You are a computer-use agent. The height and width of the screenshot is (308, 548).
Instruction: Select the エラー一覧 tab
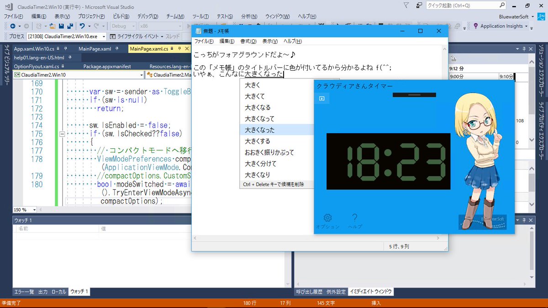click(x=24, y=292)
